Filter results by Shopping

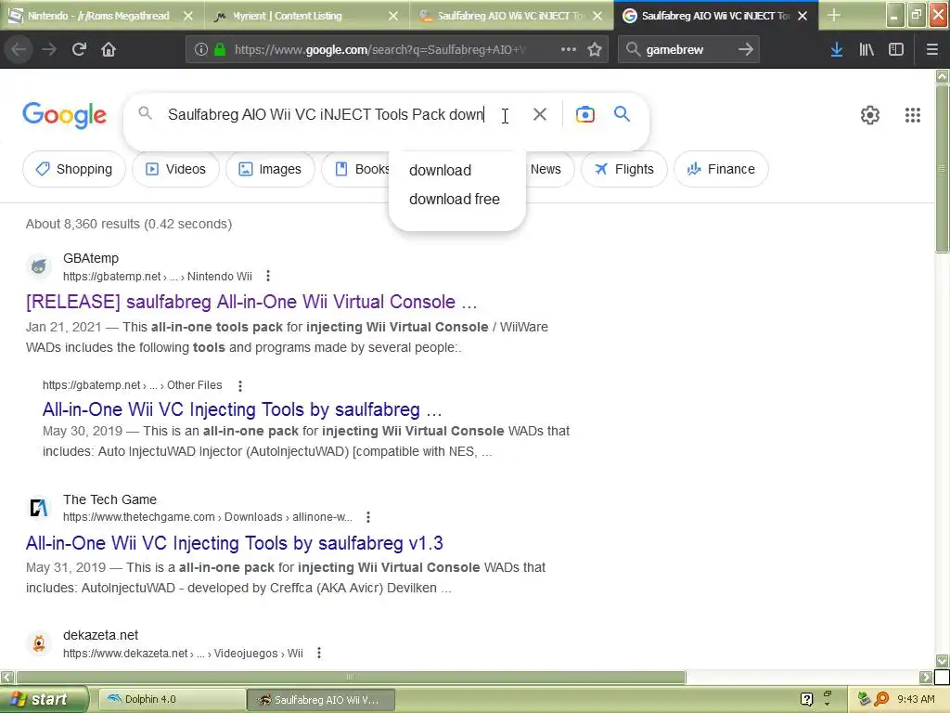click(x=74, y=169)
